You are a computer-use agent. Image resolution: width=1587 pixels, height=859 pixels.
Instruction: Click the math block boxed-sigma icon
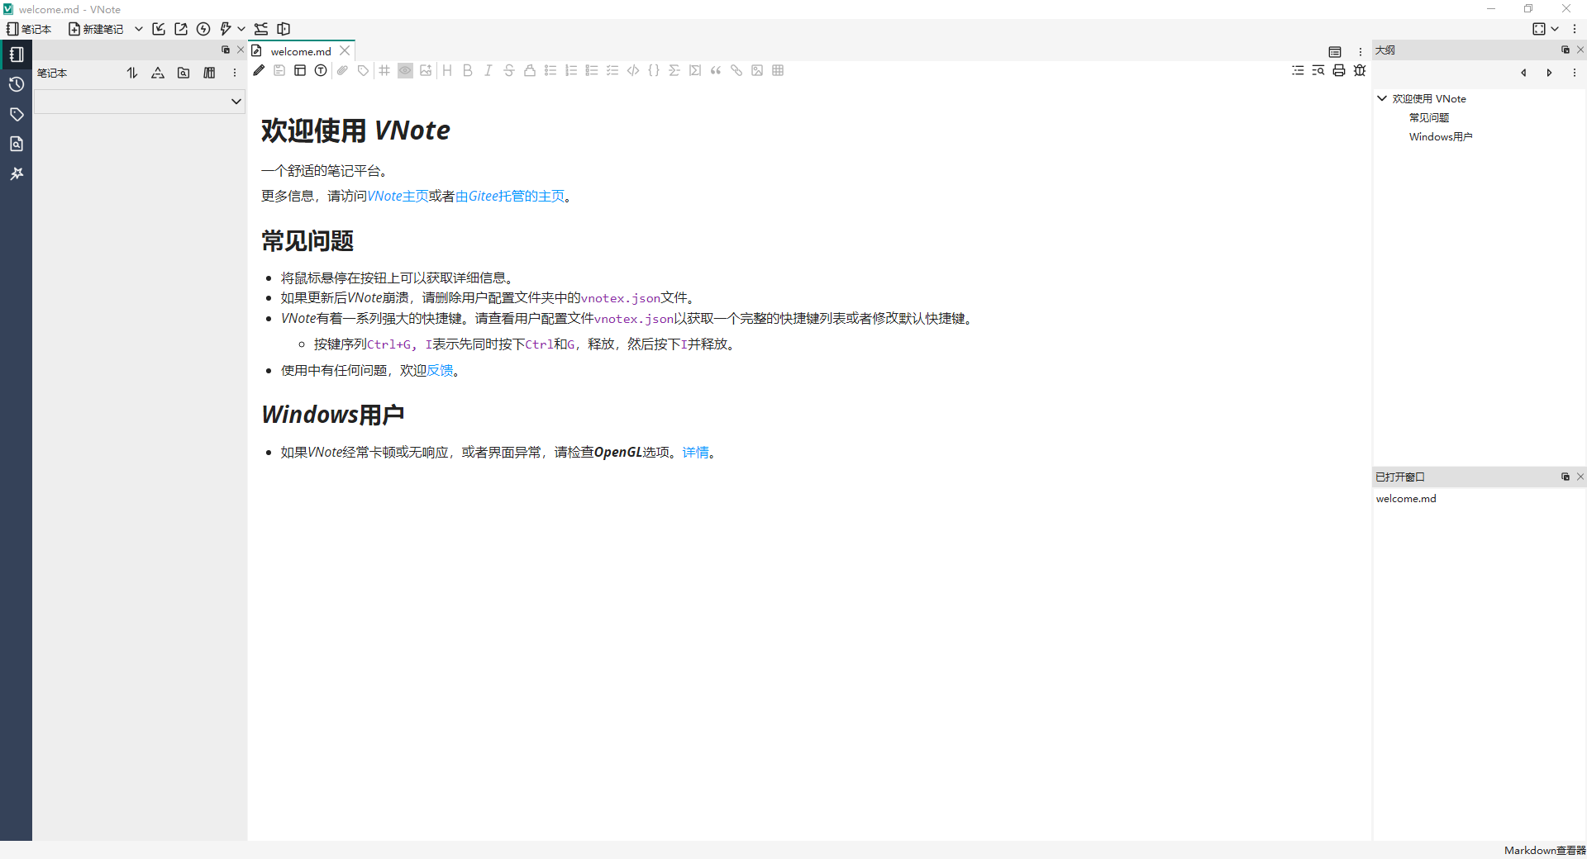pyautogui.click(x=695, y=71)
